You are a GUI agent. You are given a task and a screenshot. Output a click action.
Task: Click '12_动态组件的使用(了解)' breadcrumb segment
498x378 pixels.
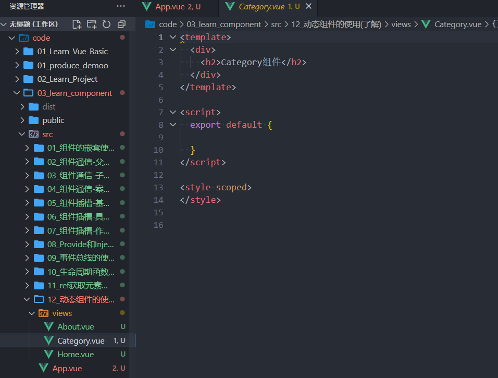point(337,25)
